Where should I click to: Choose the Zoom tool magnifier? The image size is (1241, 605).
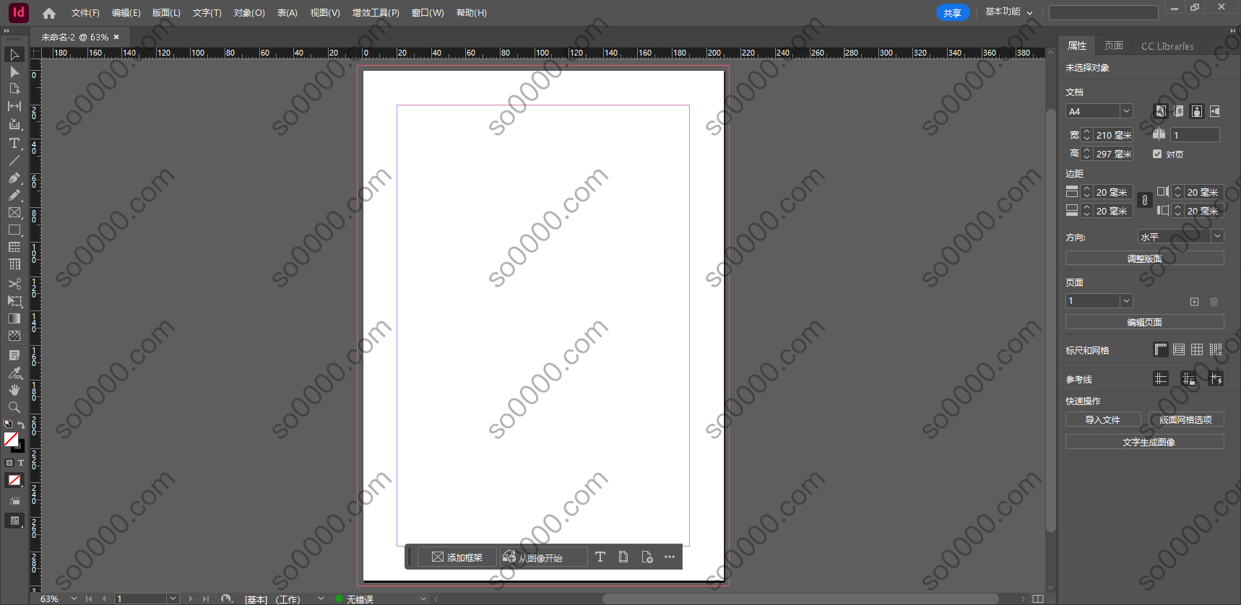[x=14, y=407]
